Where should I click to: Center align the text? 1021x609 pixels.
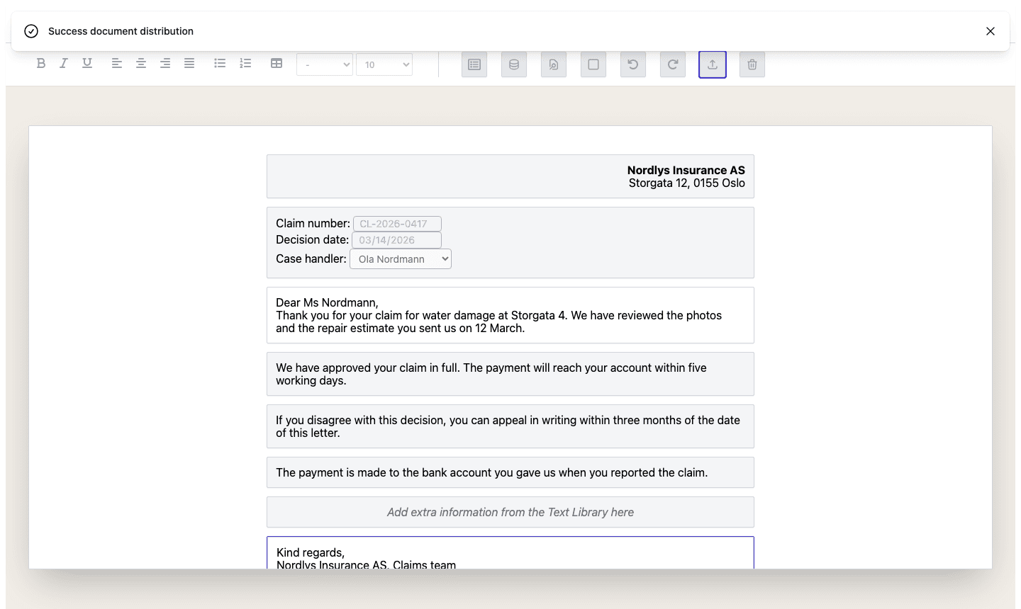[141, 63]
